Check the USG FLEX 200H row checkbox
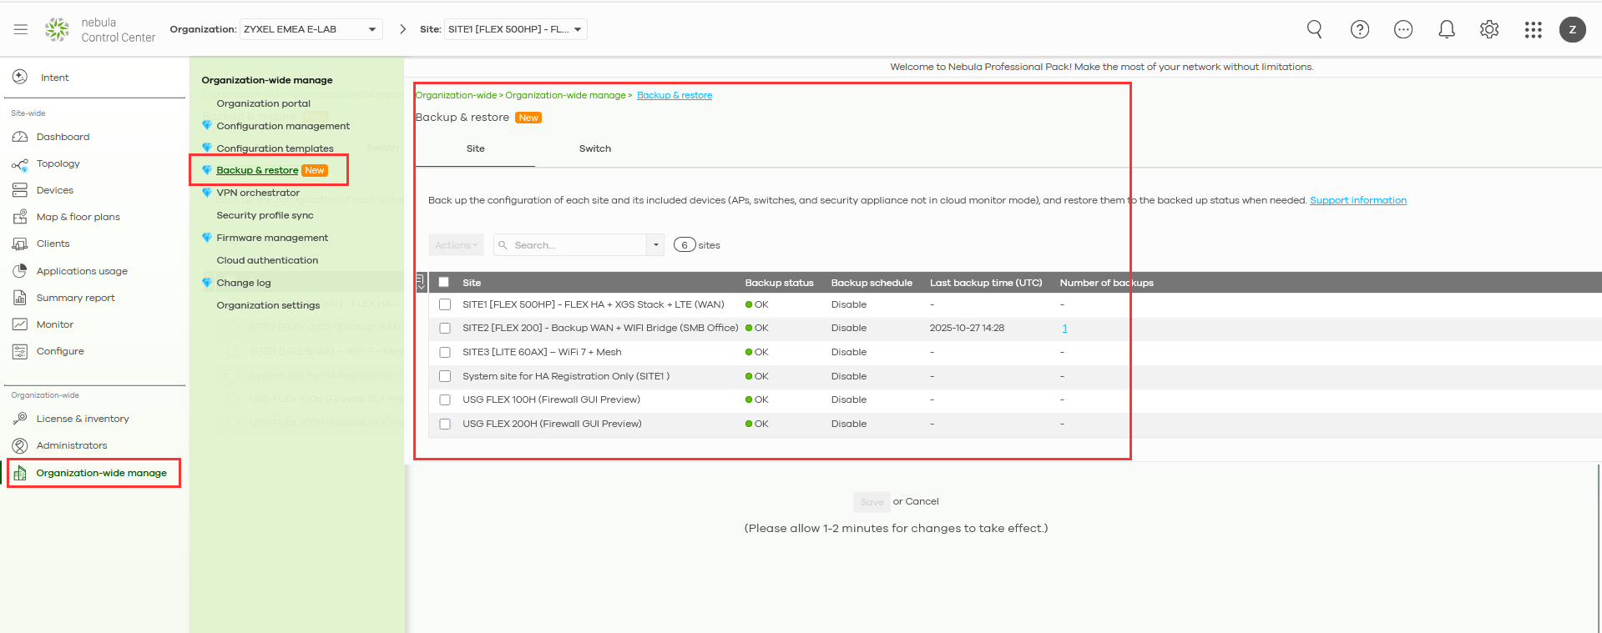This screenshot has height=633, width=1602. click(x=445, y=424)
